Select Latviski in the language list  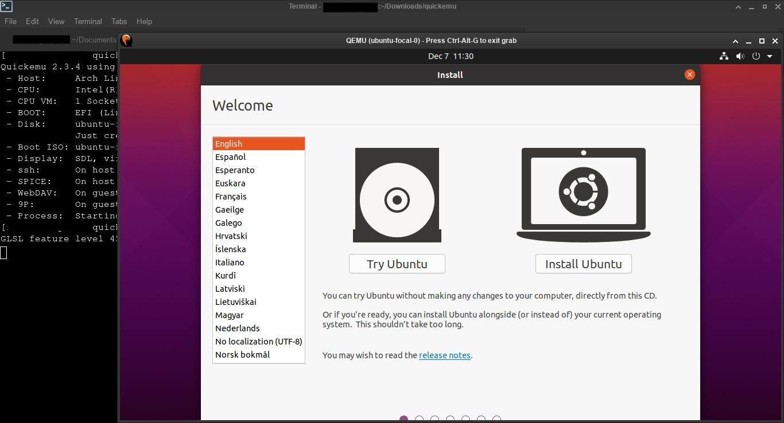point(258,289)
